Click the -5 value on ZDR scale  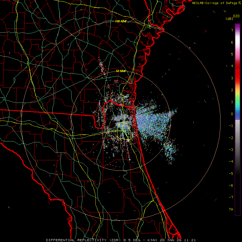[231, 174]
